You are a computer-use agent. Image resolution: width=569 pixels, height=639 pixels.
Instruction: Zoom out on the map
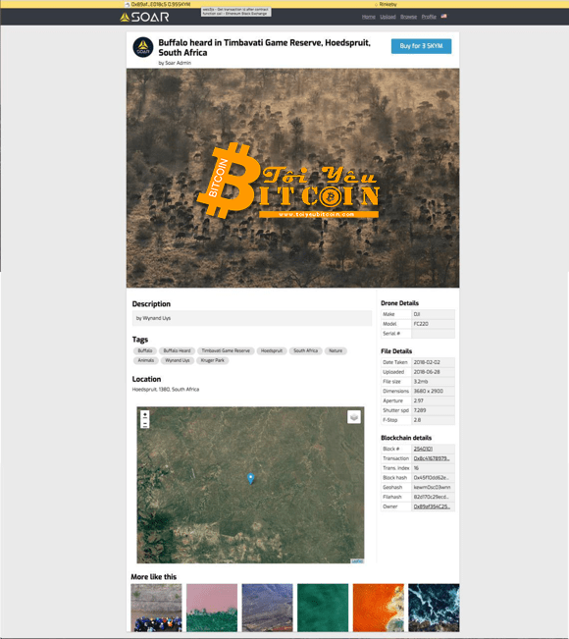point(145,424)
